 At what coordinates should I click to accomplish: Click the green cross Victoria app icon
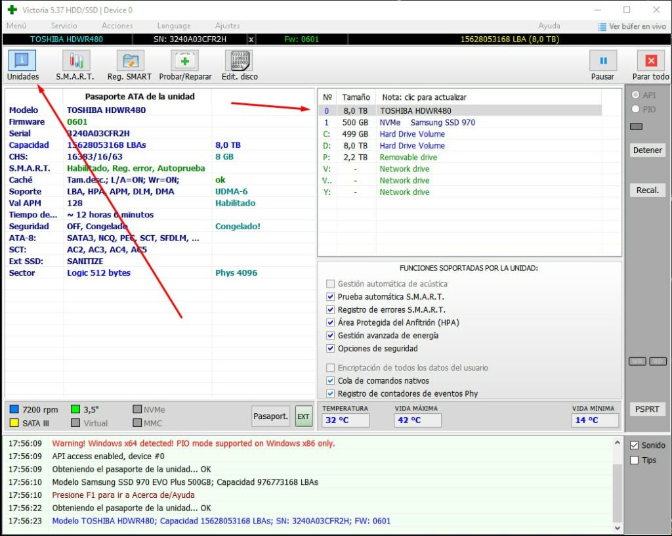coord(12,9)
